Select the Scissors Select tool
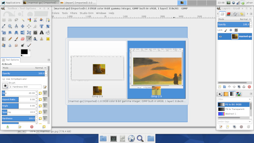Screen dimensions: 254x143 pos(35,20)
